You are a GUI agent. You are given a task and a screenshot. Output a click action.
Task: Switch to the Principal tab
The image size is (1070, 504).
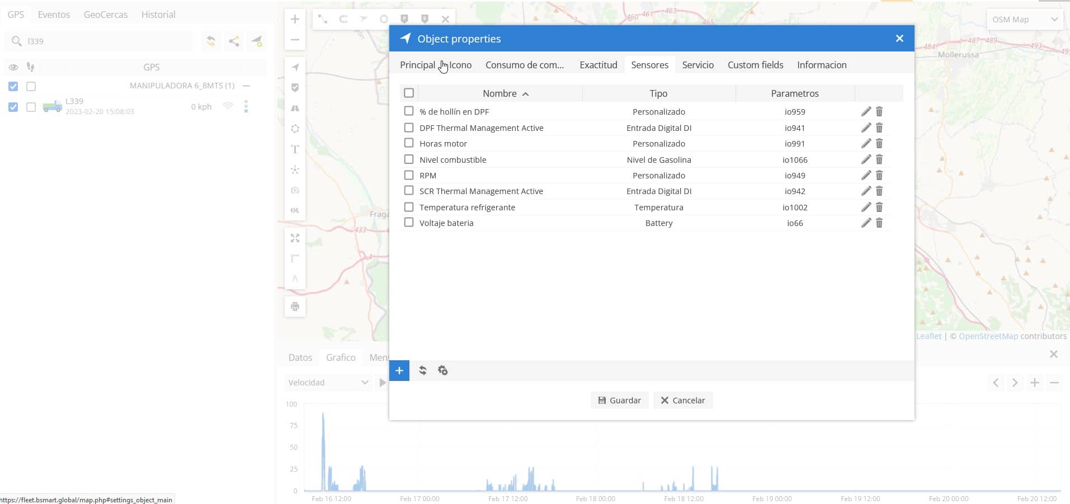(417, 65)
